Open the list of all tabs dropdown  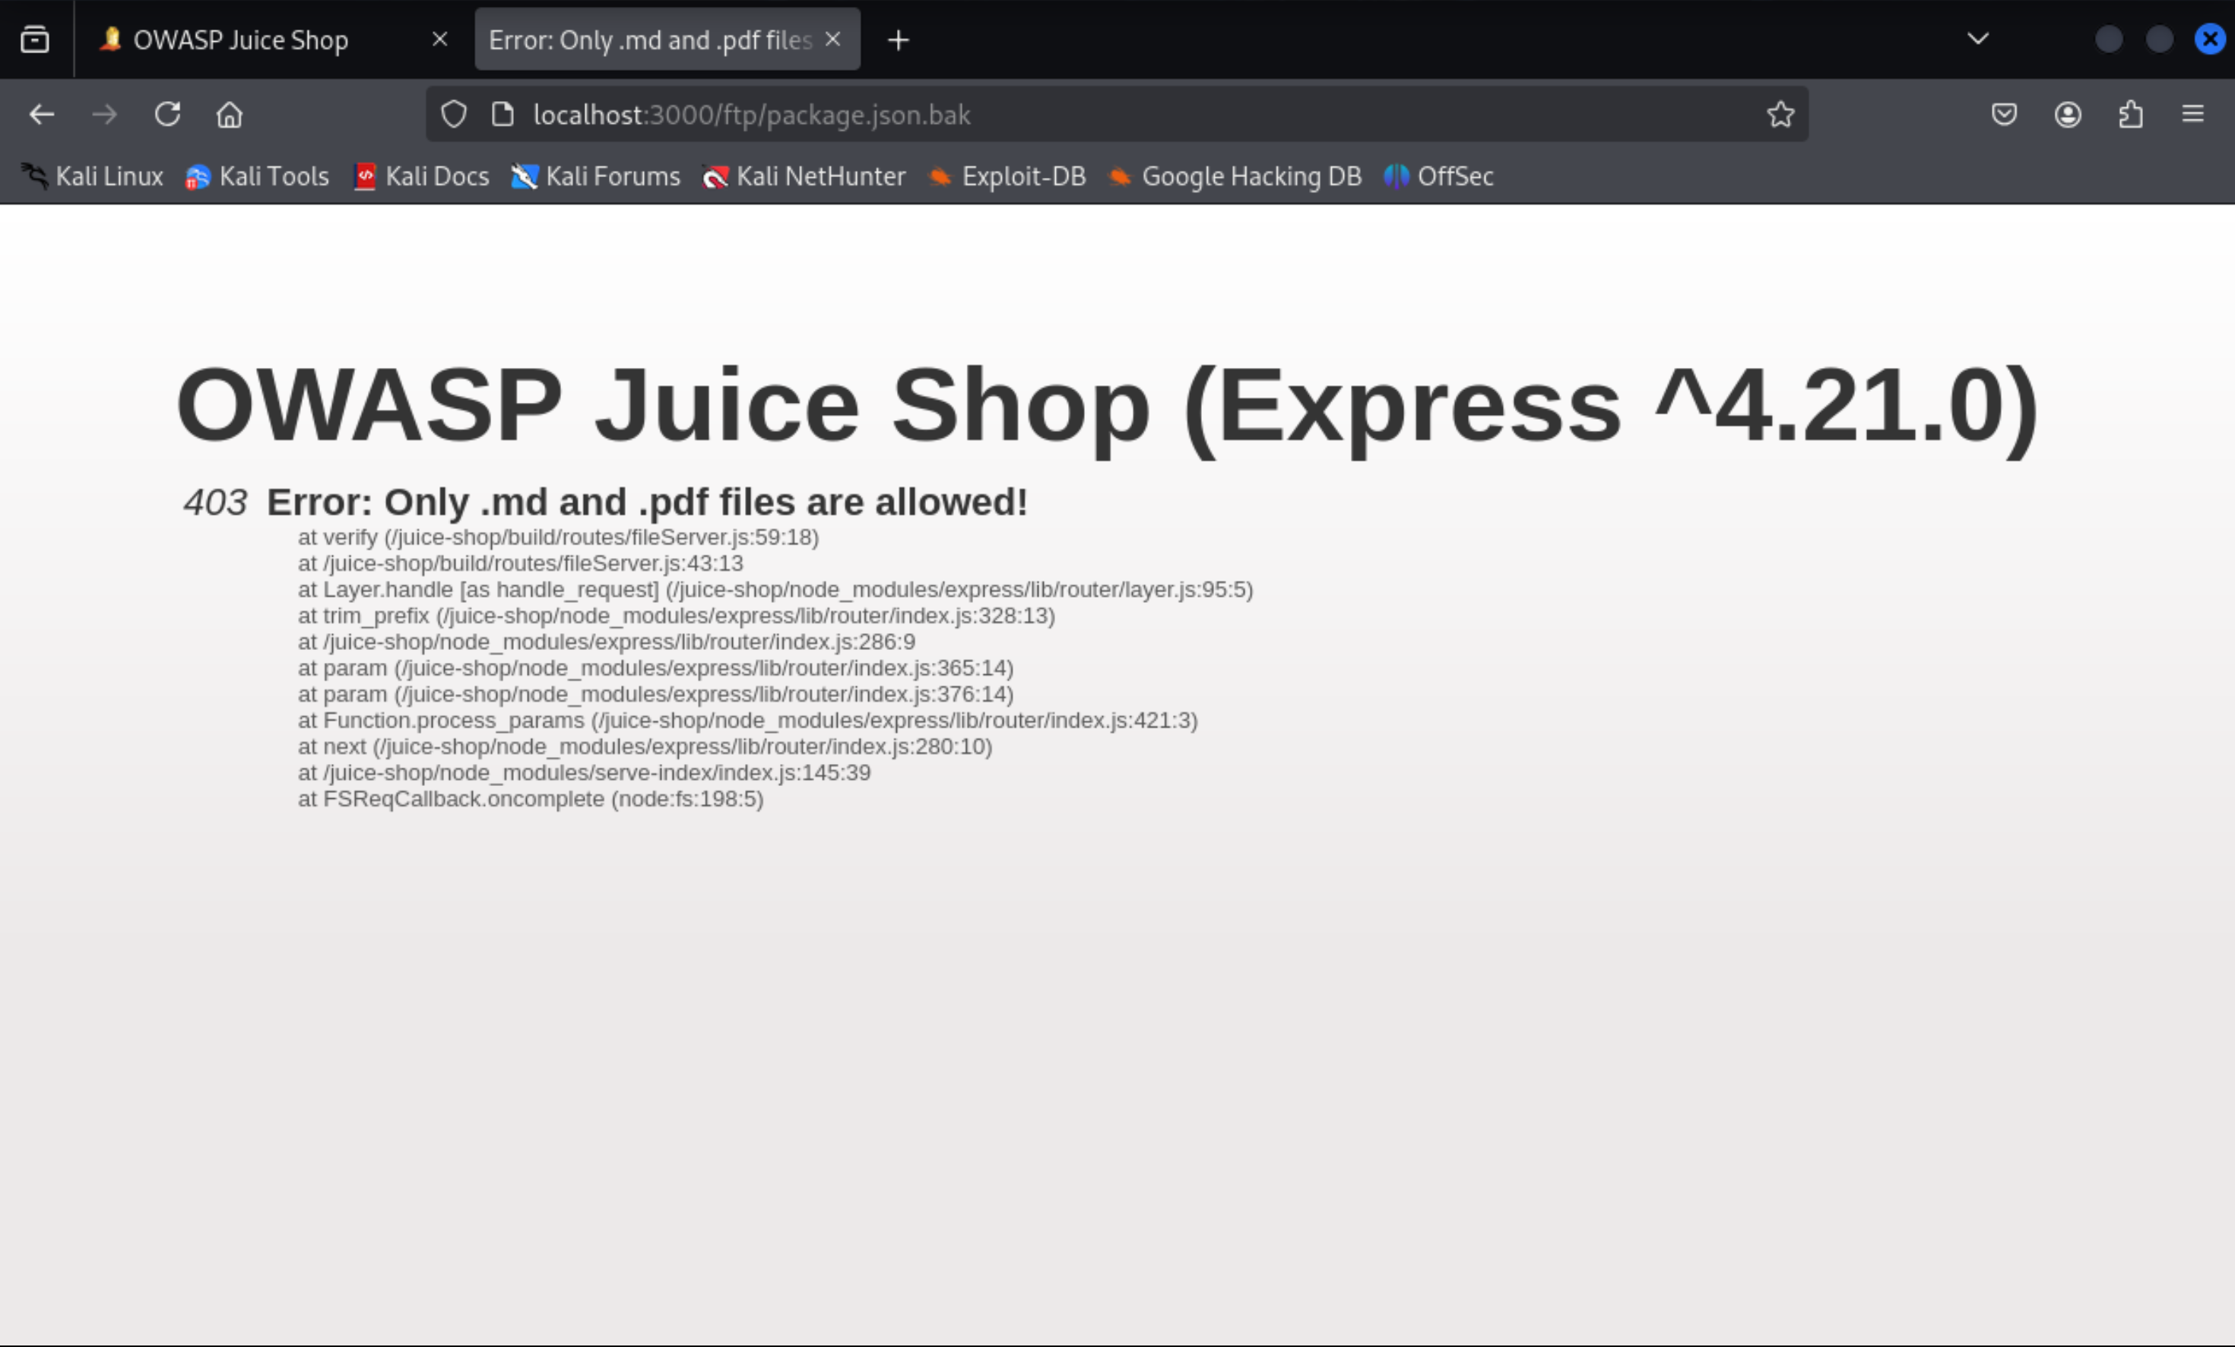[x=1977, y=38]
